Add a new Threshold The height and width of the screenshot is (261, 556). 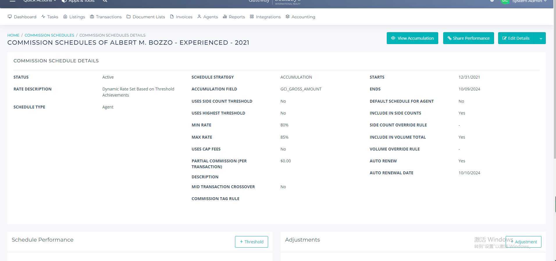[x=251, y=242]
